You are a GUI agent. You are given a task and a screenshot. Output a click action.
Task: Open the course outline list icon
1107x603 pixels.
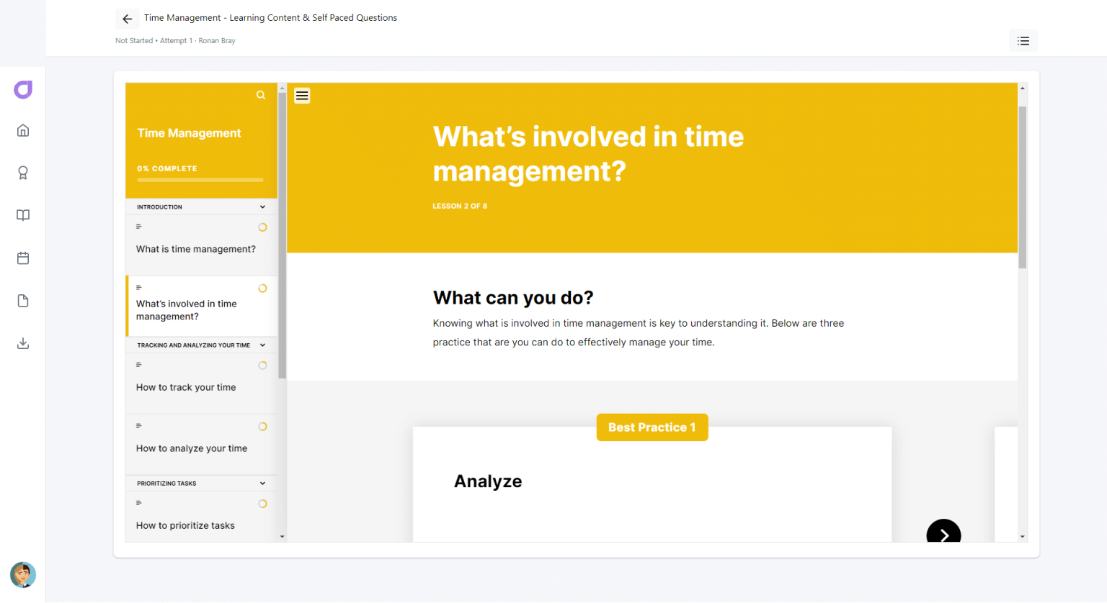tap(1023, 41)
